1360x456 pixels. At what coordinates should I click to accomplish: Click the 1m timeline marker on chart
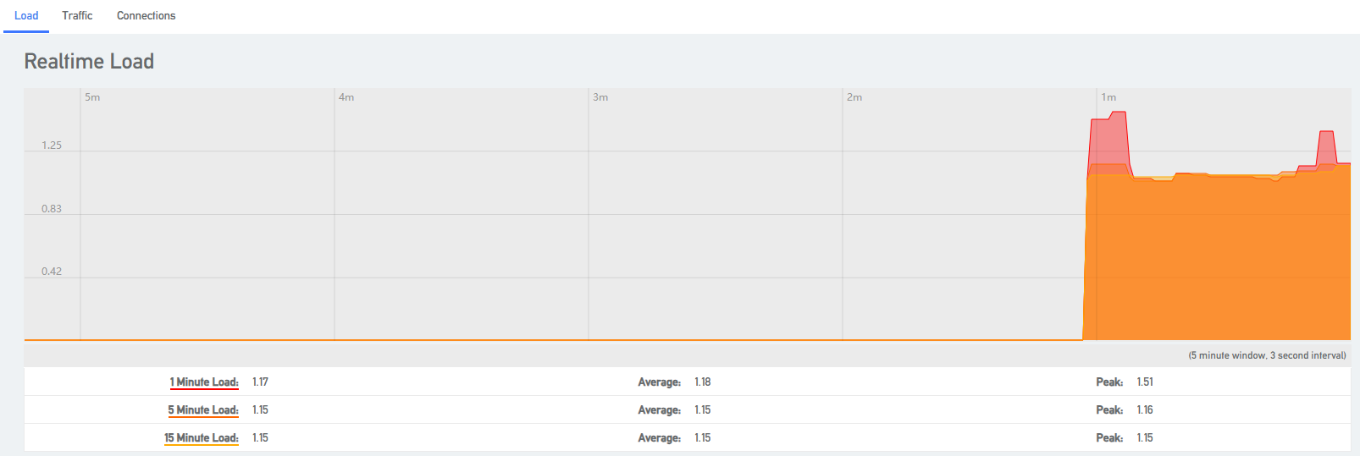[1108, 97]
